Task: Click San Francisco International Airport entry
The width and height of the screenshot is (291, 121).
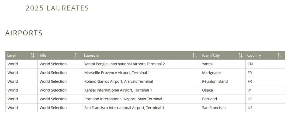Action: pos(124,108)
